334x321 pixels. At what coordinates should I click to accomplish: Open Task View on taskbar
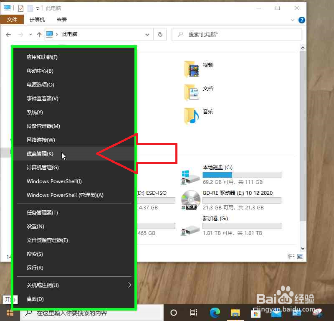pyautogui.click(x=194, y=313)
